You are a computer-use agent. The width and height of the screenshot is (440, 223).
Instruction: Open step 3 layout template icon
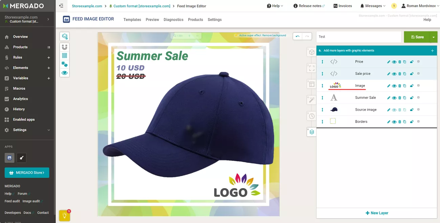tap(312, 84)
